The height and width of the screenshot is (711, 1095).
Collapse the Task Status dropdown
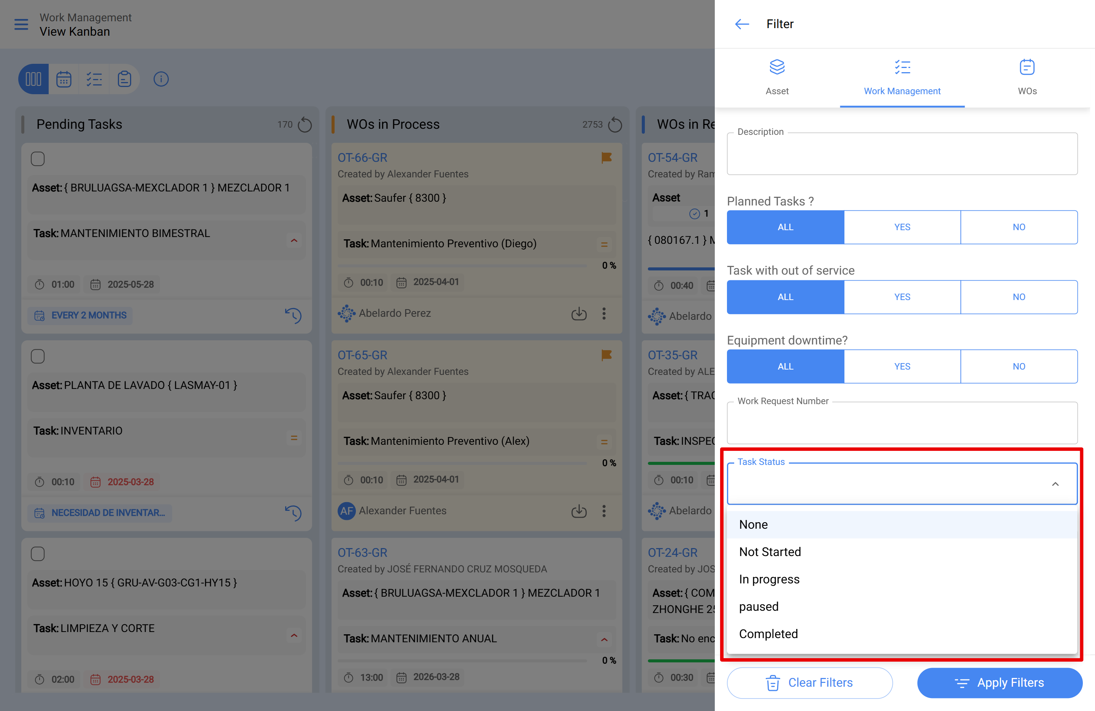(1055, 484)
